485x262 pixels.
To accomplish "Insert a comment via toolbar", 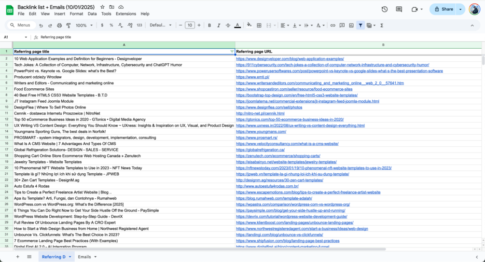I will [342, 26].
